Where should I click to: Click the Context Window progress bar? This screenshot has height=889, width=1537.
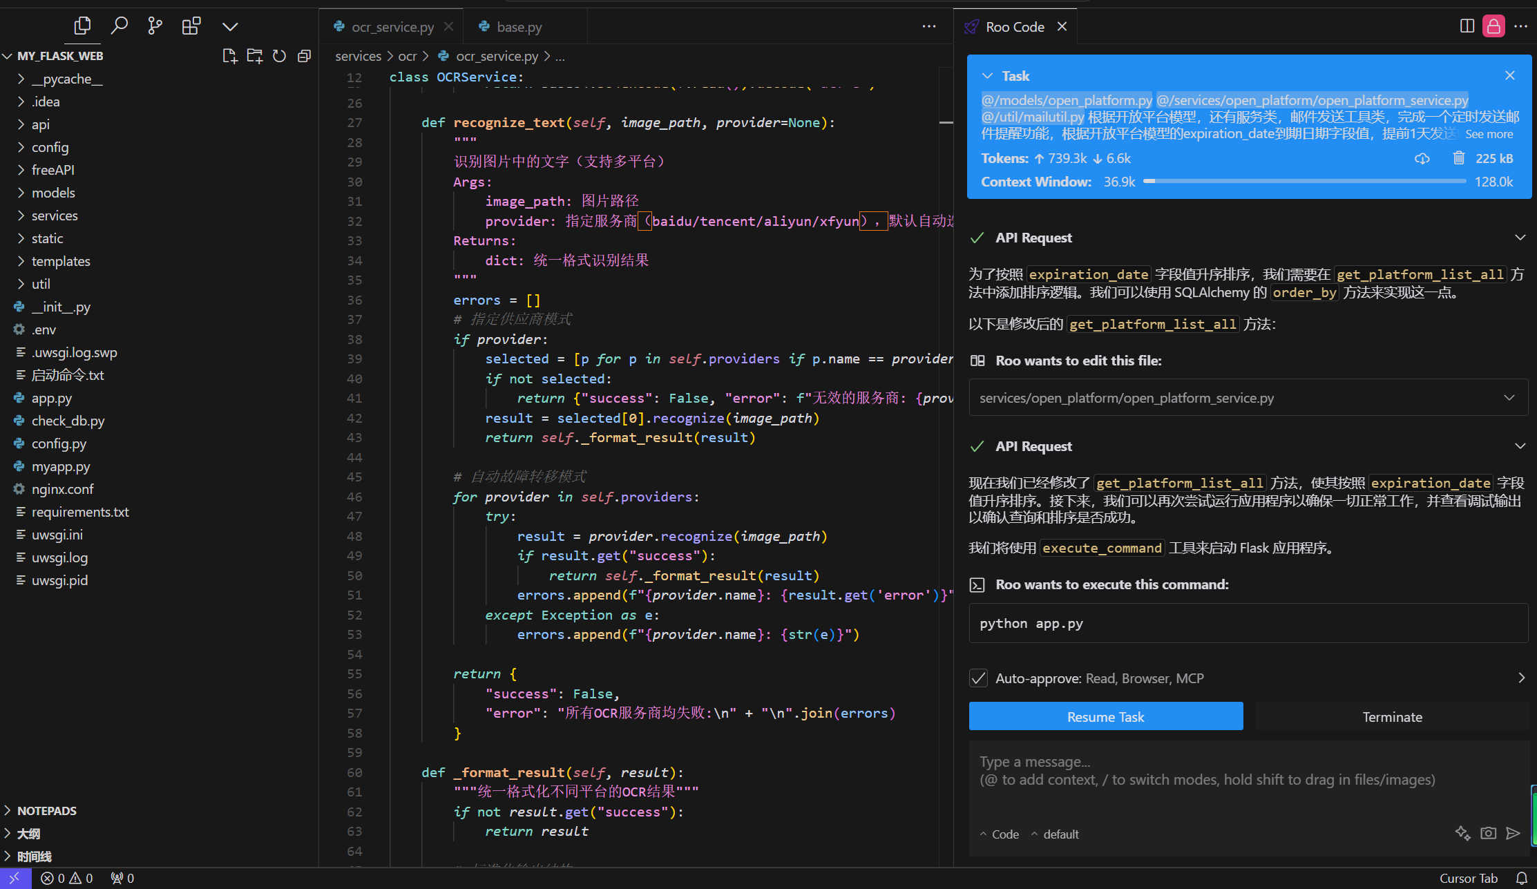(1304, 182)
